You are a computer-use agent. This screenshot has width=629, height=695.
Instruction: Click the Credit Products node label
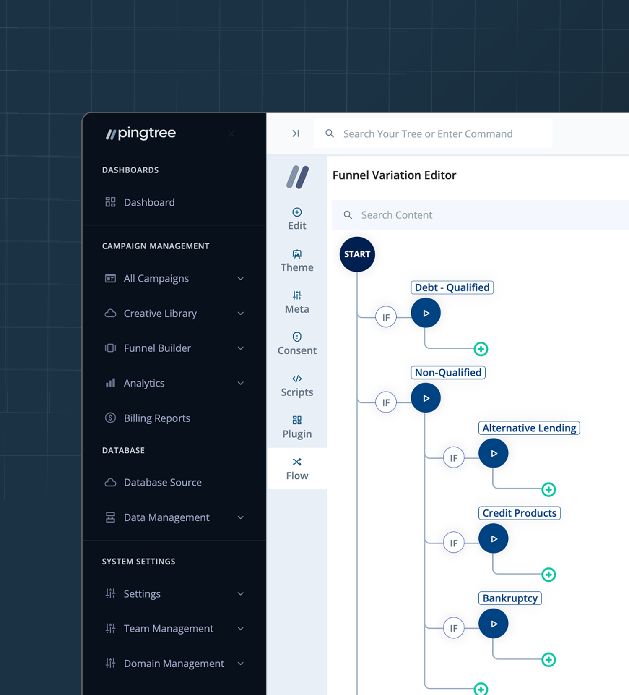click(x=519, y=513)
